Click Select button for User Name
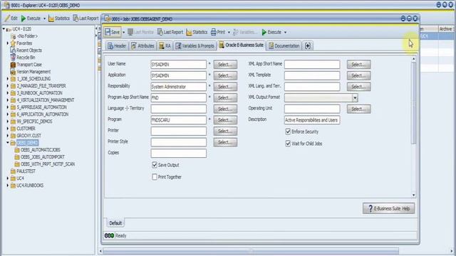This screenshot has height=256, width=456. (225, 65)
